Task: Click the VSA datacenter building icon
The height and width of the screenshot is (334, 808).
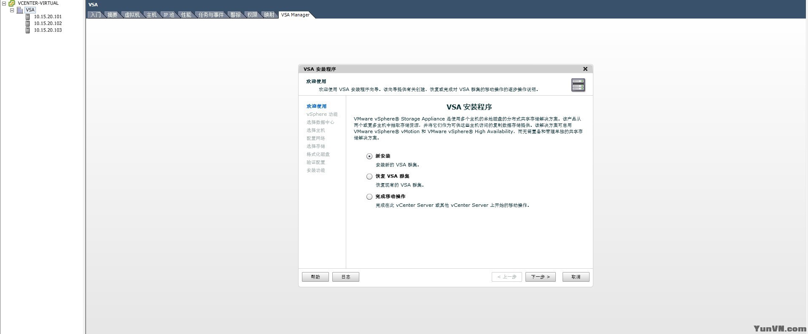Action: (x=19, y=10)
